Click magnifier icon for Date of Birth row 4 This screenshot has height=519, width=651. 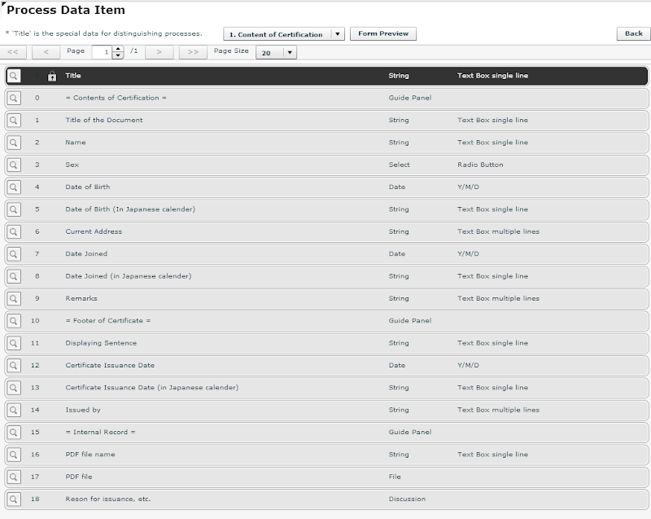14,187
